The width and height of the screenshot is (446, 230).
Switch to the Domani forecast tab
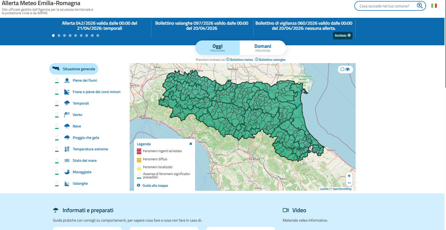[x=262, y=48]
